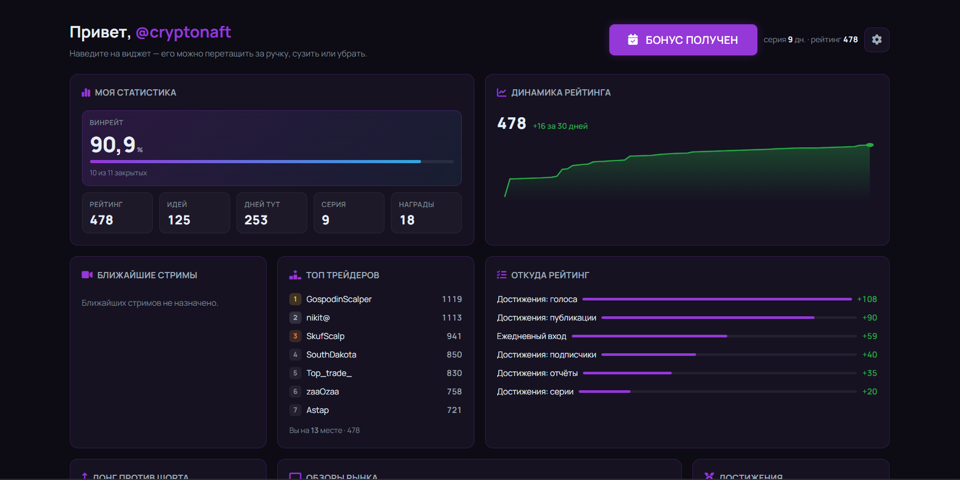Click the Достижения: подписчики progress bar
The width and height of the screenshot is (960, 480).
[729, 355]
